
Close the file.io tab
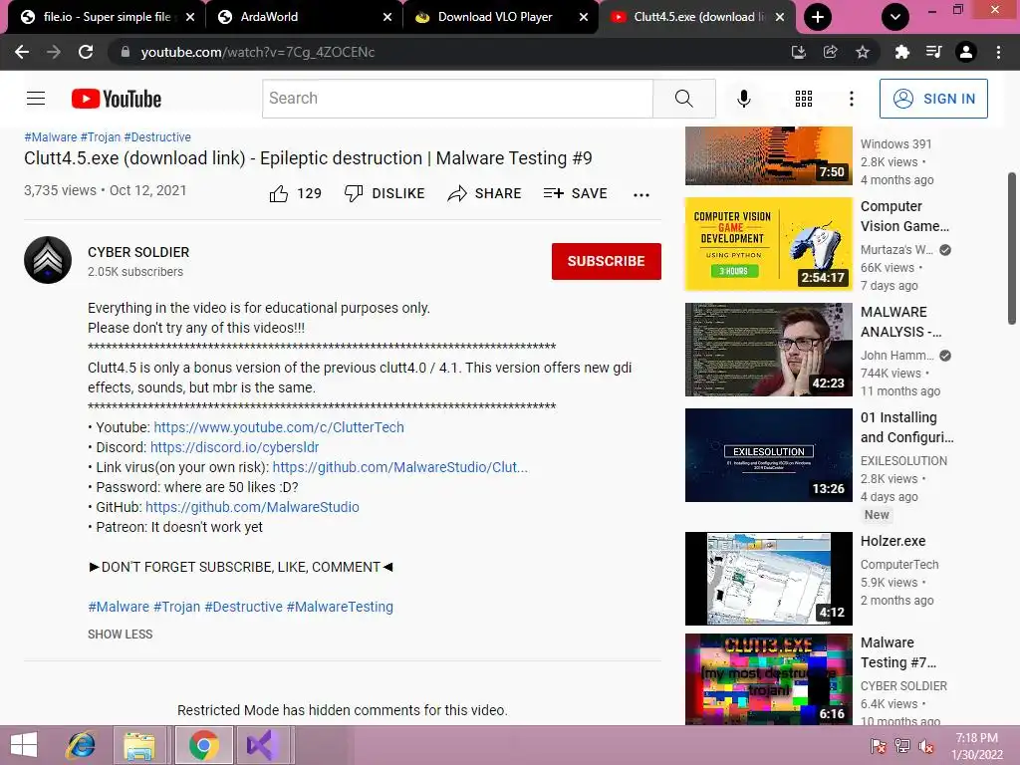(190, 17)
